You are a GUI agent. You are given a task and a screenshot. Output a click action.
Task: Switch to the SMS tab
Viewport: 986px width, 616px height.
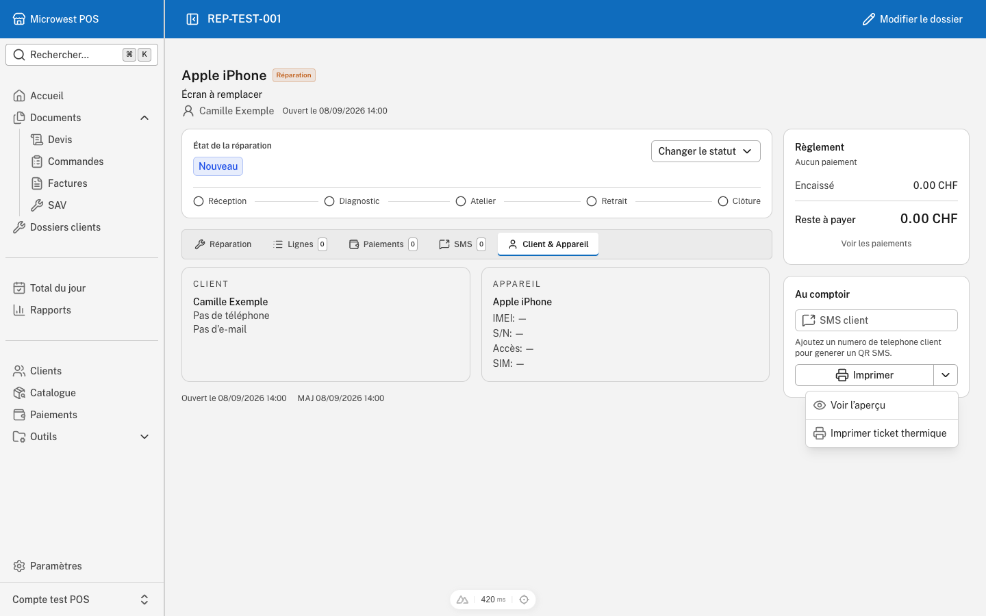click(x=462, y=244)
